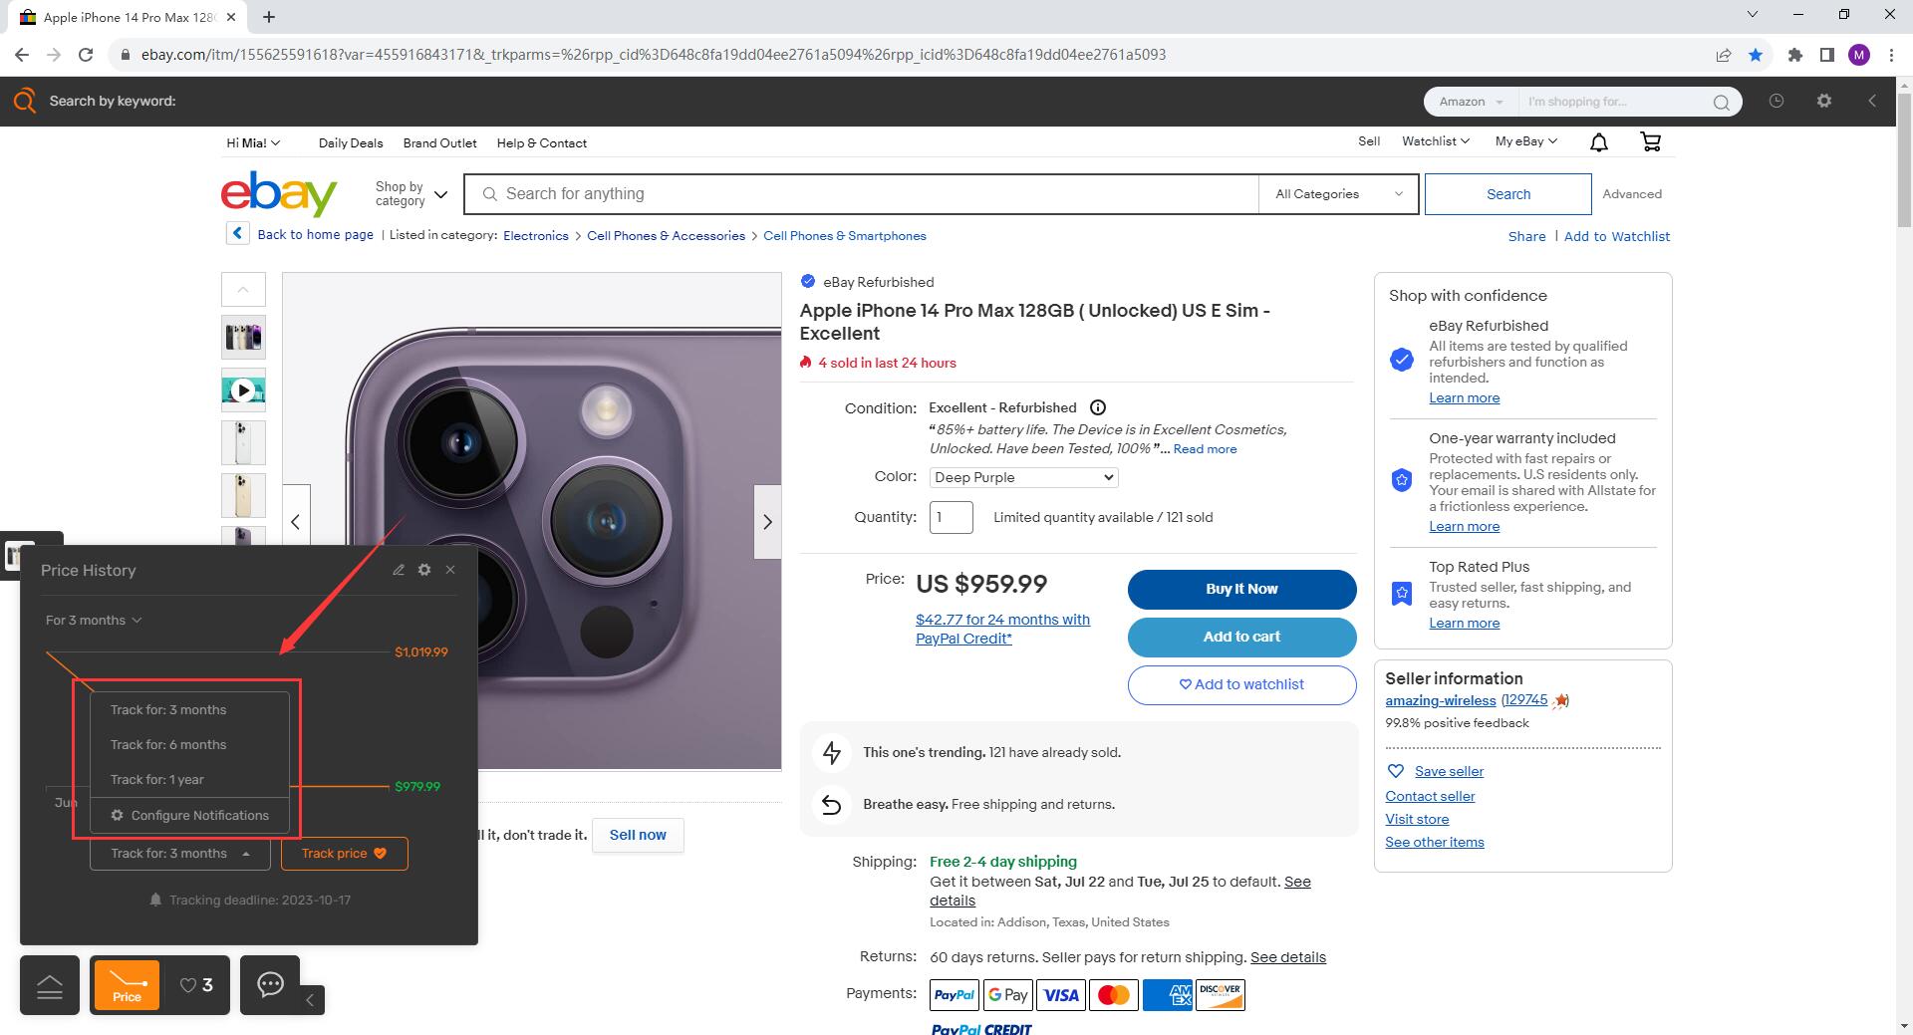Expand All Categories dropdown
This screenshot has width=1913, height=1035.
click(1339, 194)
